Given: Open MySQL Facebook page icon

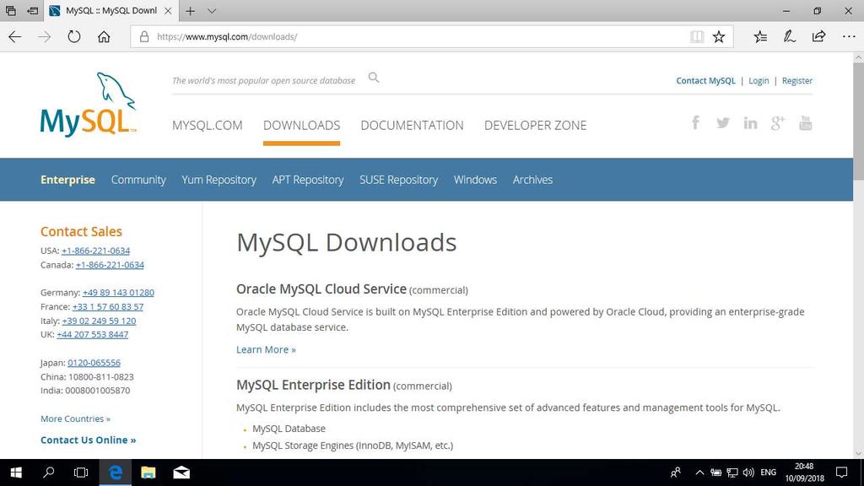Looking at the screenshot, I should 695,122.
